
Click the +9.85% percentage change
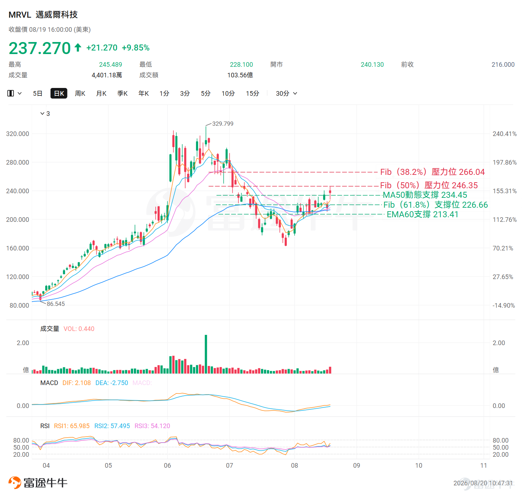point(136,48)
